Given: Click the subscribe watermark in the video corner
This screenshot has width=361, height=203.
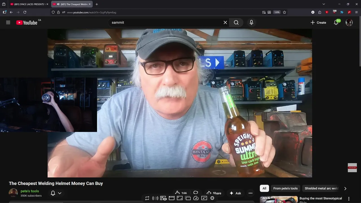Looking at the screenshot, I should pyautogui.click(x=352, y=167).
